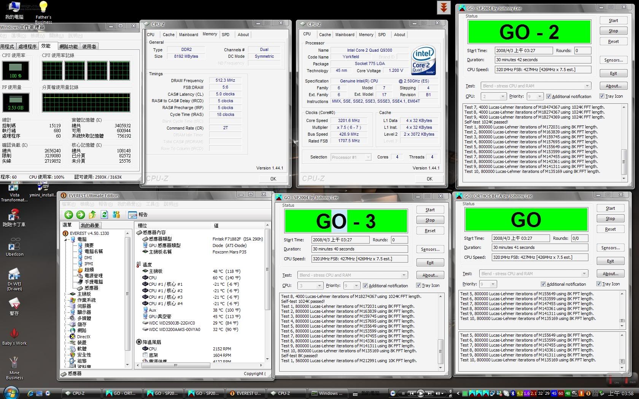Click EVEREST horizontal scrollbar thumb
The image size is (639, 399).
pyautogui.click(x=176, y=365)
